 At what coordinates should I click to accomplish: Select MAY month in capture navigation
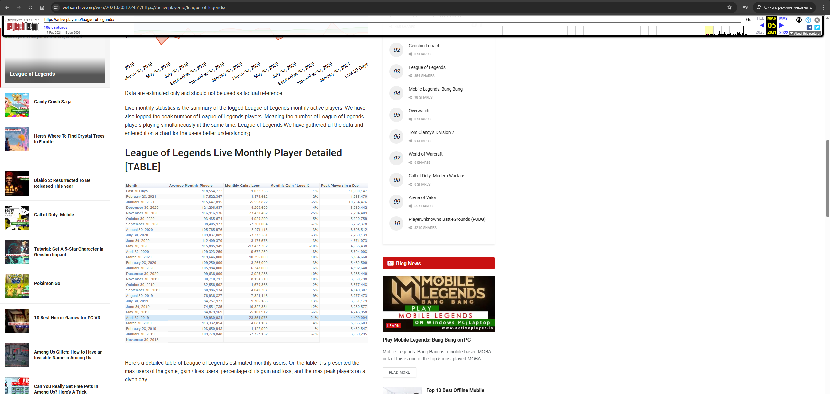tap(783, 18)
